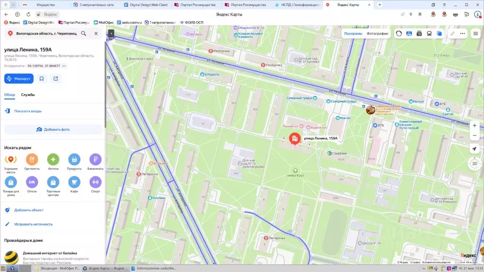484x272 pixels.
Task: Toggle the traffic circle icon on map toolbar
Action: [399, 34]
